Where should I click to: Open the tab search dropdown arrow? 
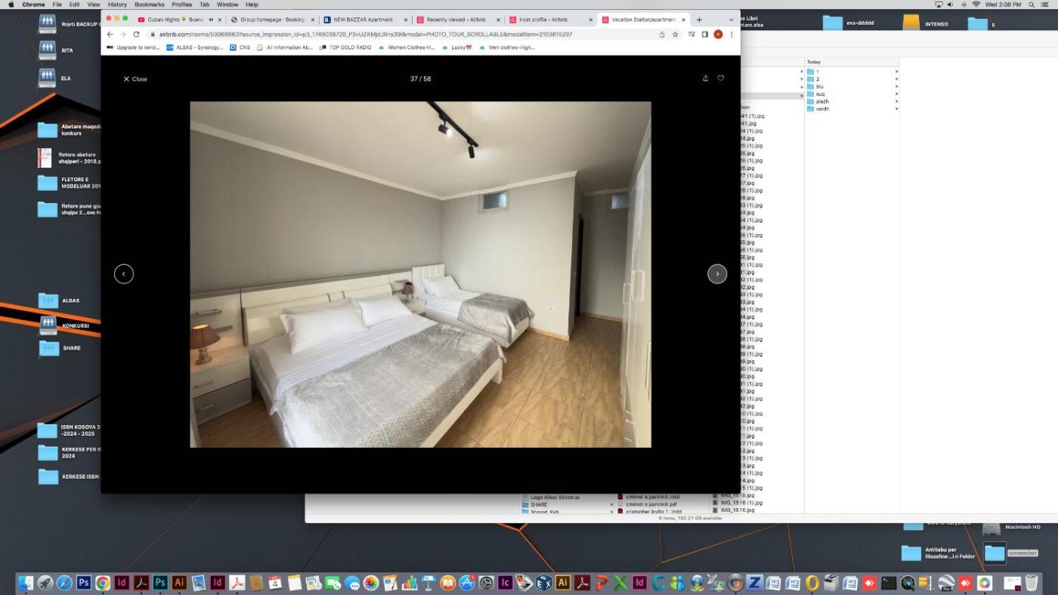click(731, 20)
